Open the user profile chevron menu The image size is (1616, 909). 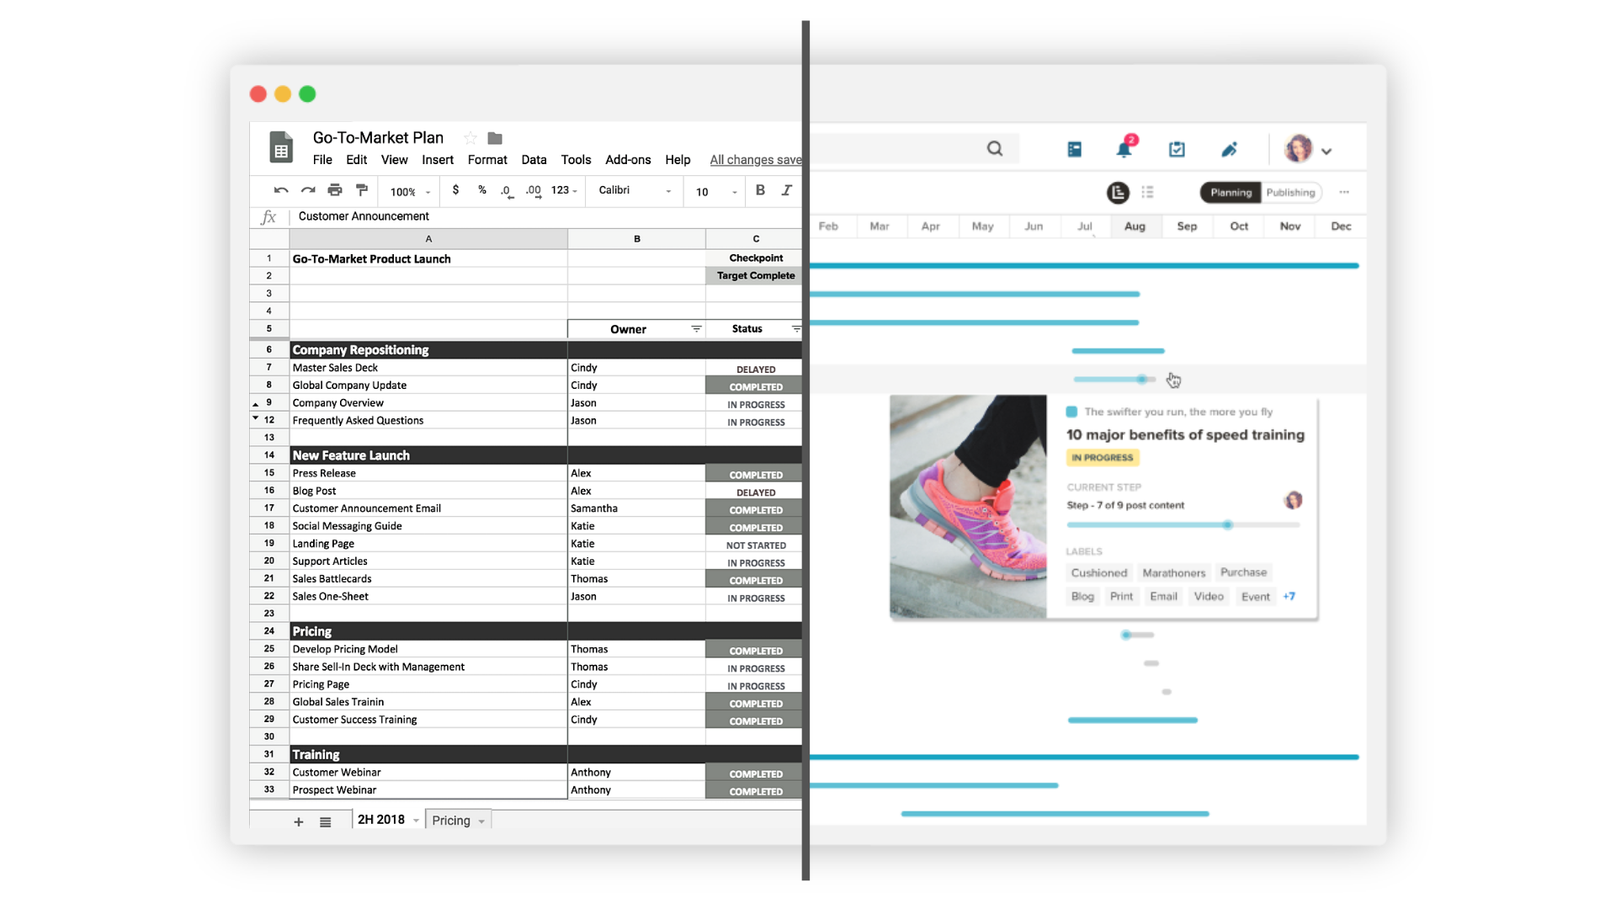click(x=1326, y=151)
